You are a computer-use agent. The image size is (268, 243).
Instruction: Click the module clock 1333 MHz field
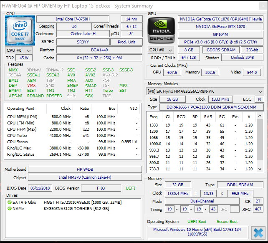tap(220, 99)
